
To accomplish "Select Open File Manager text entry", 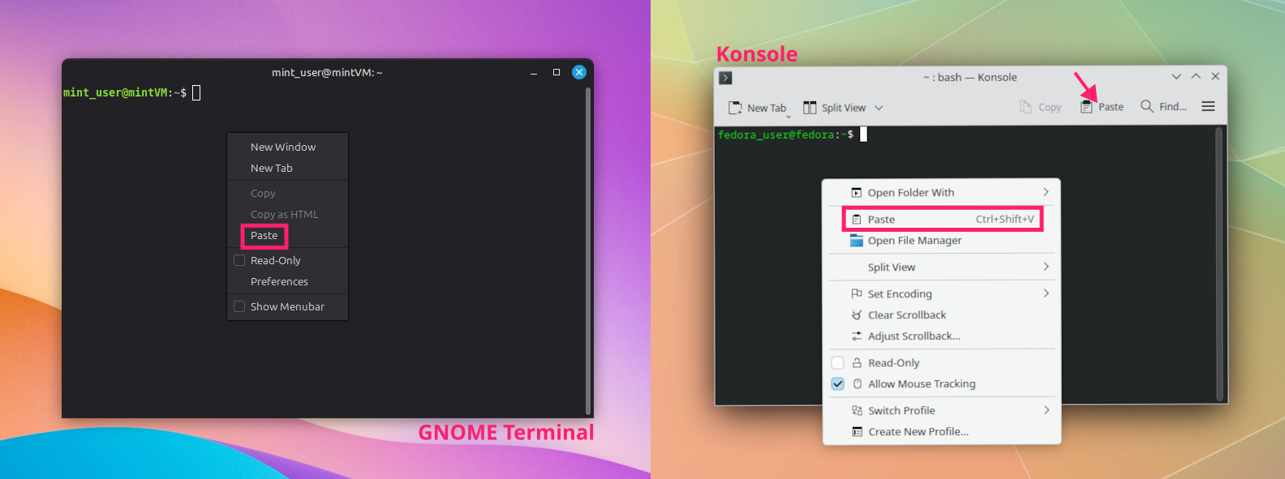I will [x=915, y=241].
